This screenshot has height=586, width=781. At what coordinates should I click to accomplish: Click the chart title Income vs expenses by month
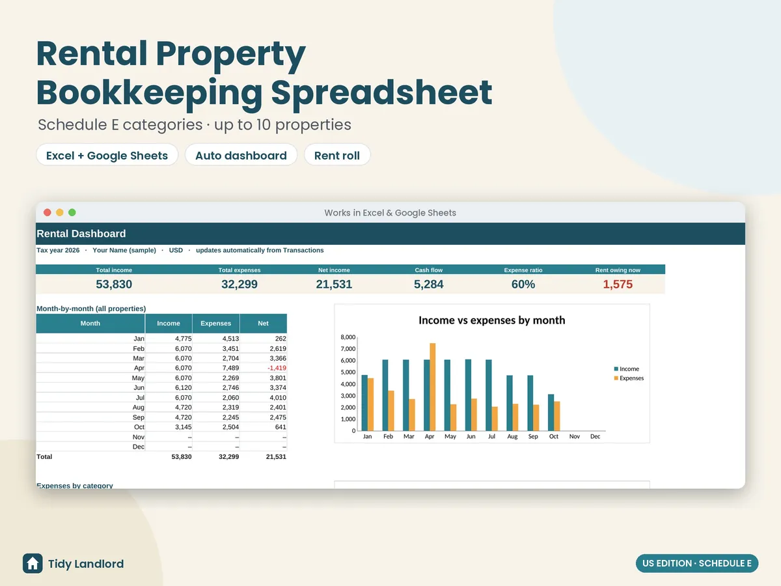click(492, 320)
